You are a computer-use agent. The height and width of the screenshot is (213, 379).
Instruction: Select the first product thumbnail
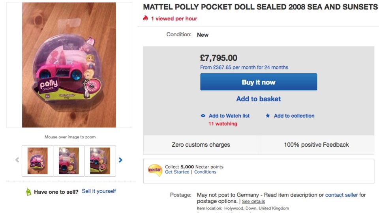[x=38, y=161]
